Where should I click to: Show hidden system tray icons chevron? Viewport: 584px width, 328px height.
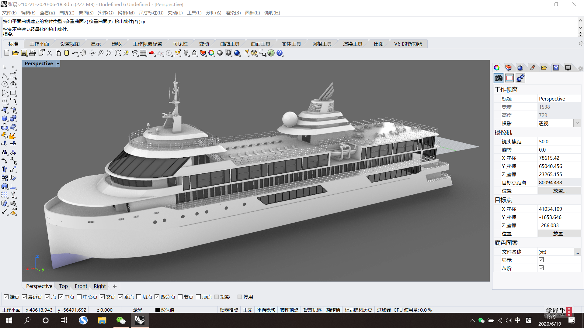(472, 320)
